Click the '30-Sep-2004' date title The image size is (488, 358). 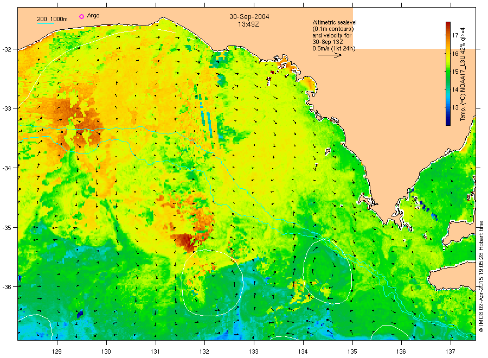click(x=249, y=17)
